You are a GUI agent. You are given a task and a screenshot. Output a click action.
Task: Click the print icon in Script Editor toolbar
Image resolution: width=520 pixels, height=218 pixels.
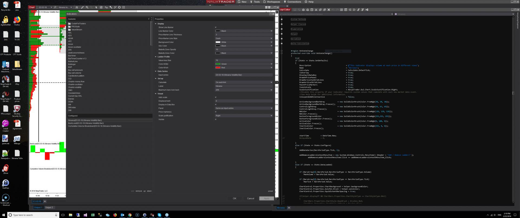(x=303, y=10)
